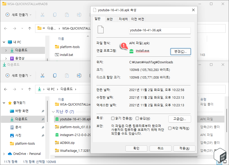Collapse 즐겨찾기 tree node

[x=4, y=103]
